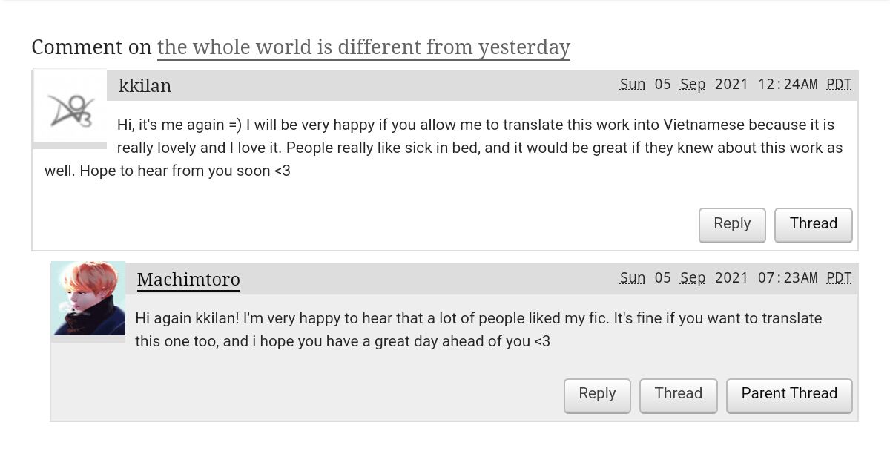Click "Sep" abbreviation in 12:24AM timestamp
890x451 pixels.
click(693, 85)
